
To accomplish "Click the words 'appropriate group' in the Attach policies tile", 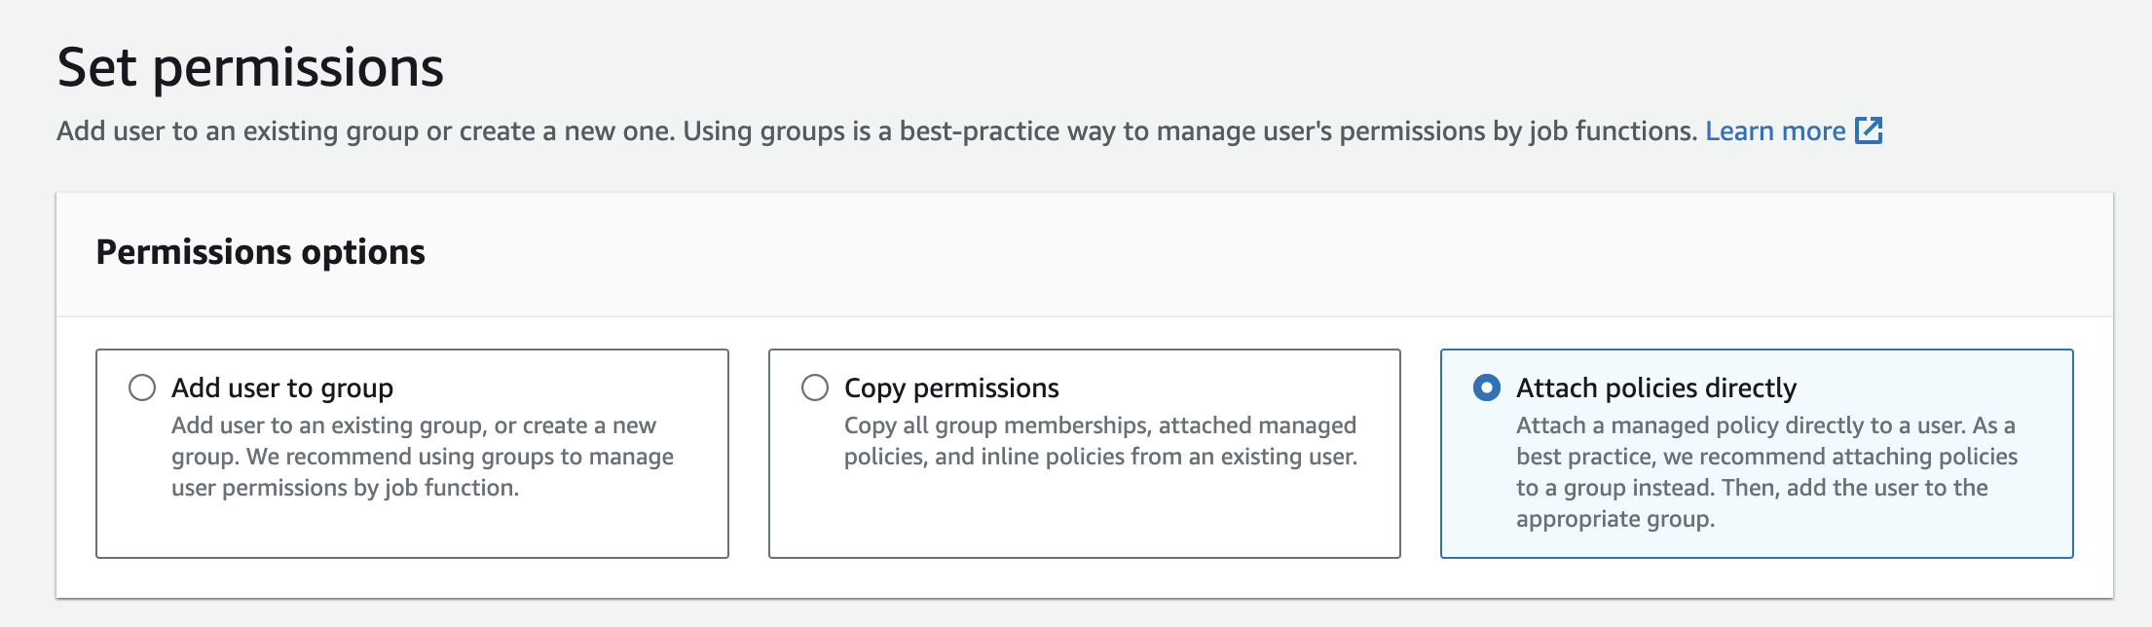I will 1614,519.
